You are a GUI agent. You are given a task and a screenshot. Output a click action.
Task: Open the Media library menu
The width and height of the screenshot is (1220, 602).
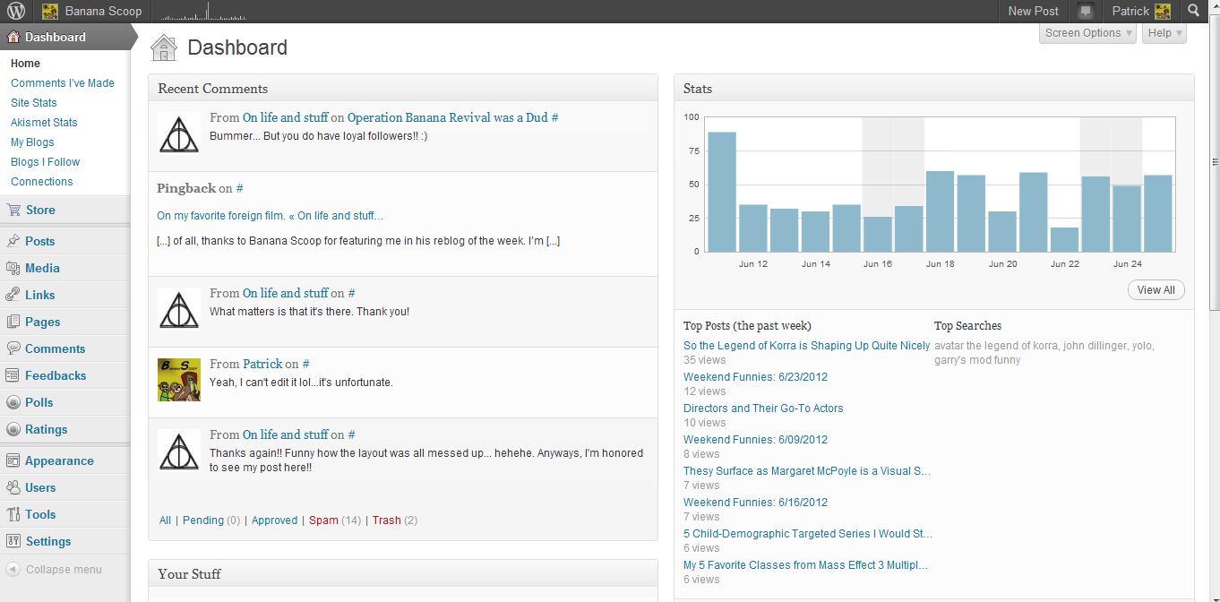[42, 268]
